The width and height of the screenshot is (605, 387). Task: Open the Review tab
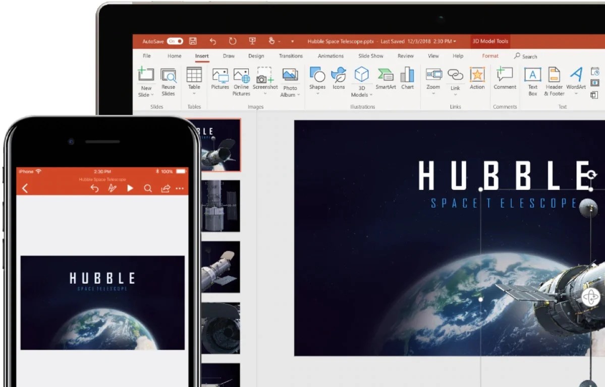click(406, 56)
